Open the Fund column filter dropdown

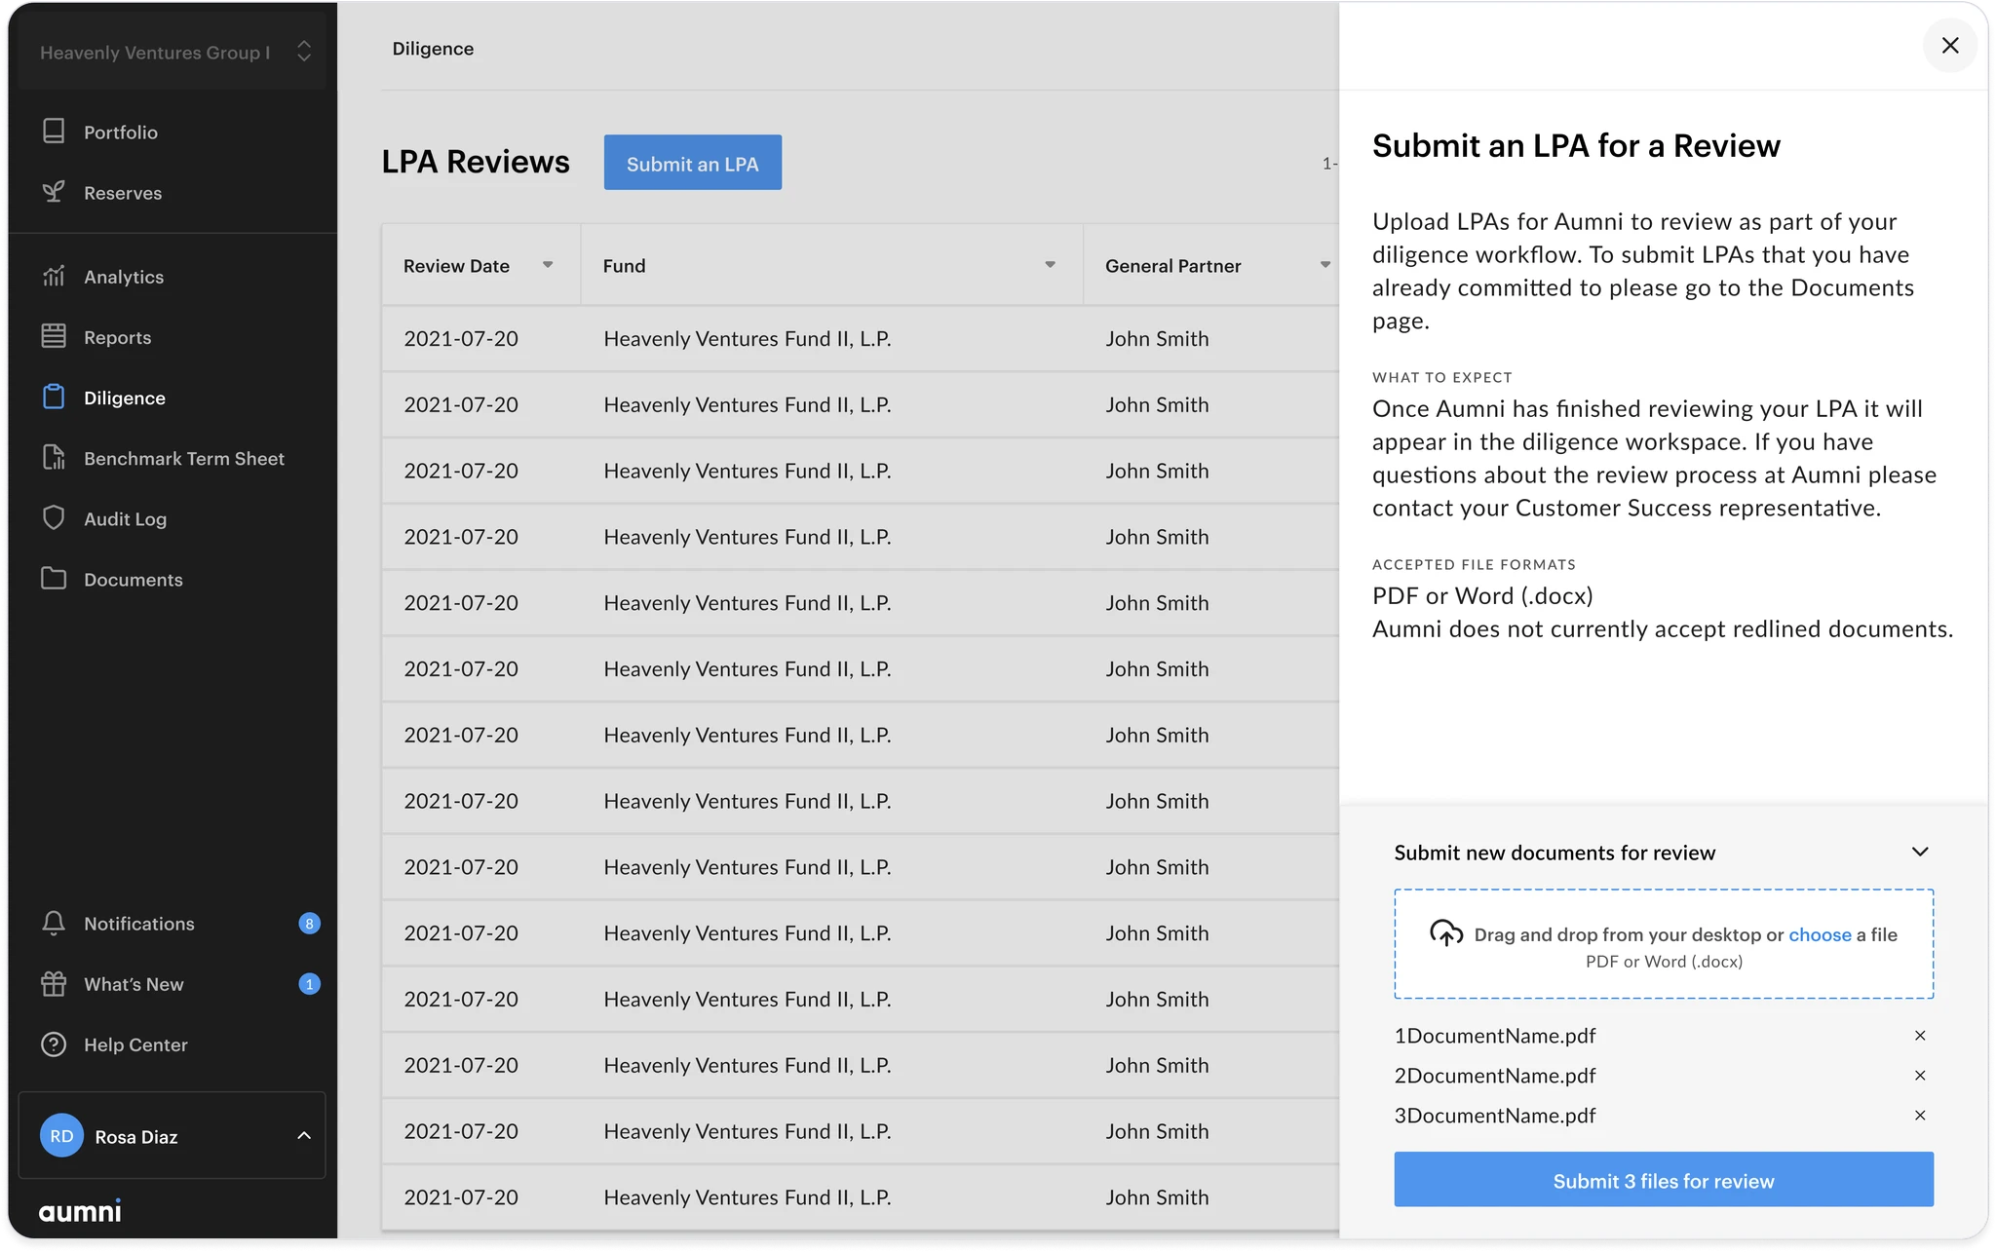[1050, 265]
